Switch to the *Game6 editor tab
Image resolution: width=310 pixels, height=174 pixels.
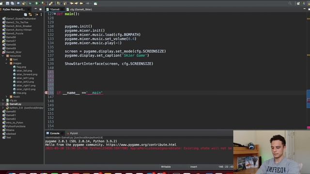(x=55, y=9)
